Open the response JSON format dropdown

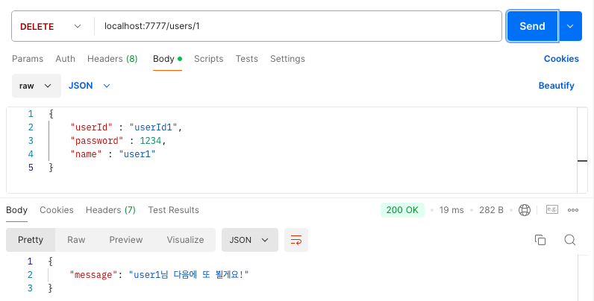250,240
